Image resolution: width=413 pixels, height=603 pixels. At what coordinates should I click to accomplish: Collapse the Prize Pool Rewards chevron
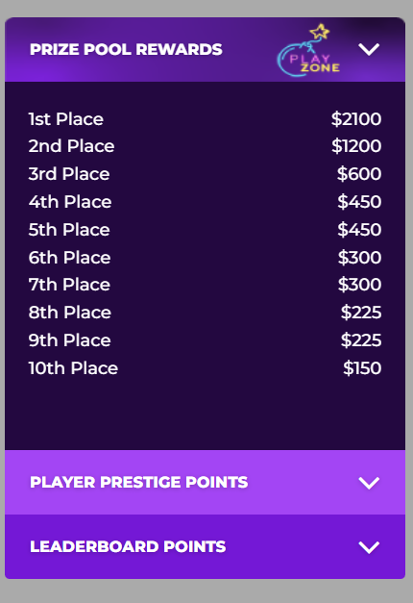point(369,49)
